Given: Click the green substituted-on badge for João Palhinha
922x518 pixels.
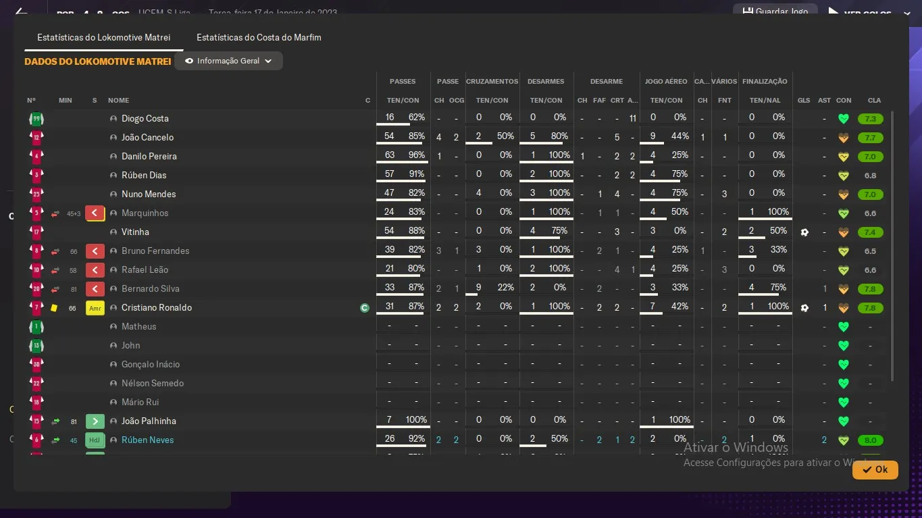Looking at the screenshot, I should coord(95,421).
